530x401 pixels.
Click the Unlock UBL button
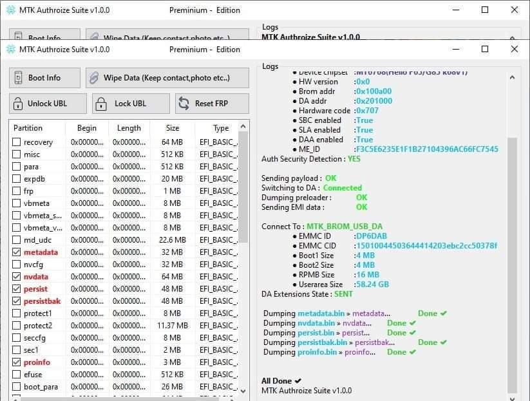point(48,104)
